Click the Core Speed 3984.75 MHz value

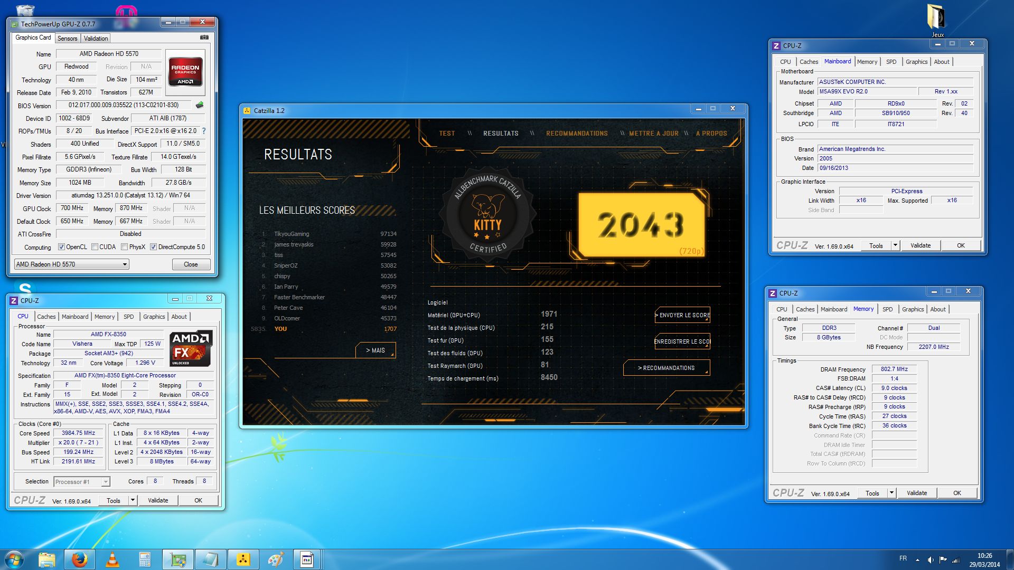click(x=78, y=433)
